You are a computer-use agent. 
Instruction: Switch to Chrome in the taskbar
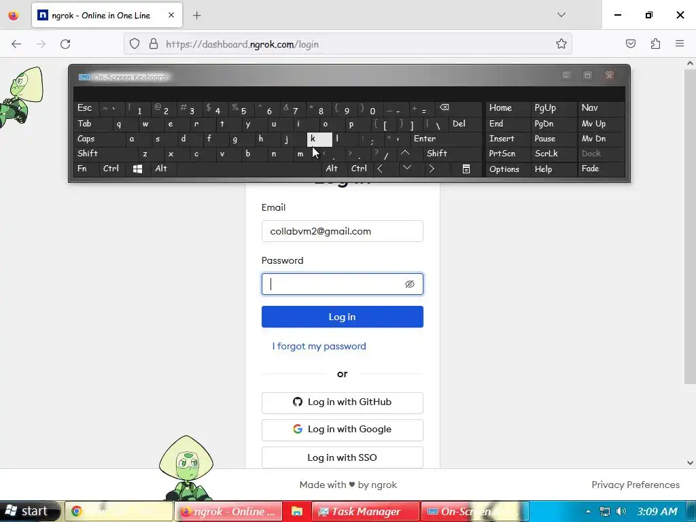[x=118, y=512]
